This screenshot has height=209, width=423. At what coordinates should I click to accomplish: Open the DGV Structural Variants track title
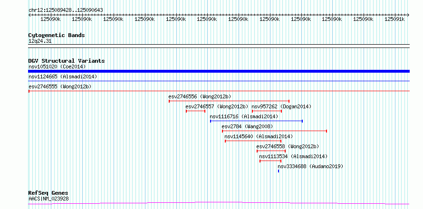(67, 61)
